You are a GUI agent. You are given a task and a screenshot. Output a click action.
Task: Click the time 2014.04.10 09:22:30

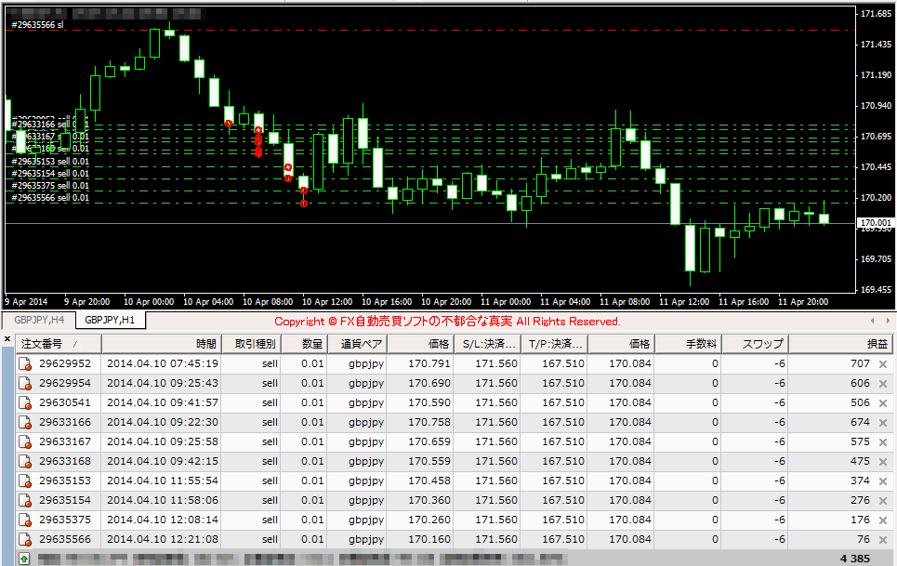pos(163,422)
